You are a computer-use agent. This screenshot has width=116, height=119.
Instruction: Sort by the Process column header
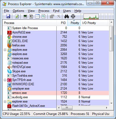(x=30, y=23)
